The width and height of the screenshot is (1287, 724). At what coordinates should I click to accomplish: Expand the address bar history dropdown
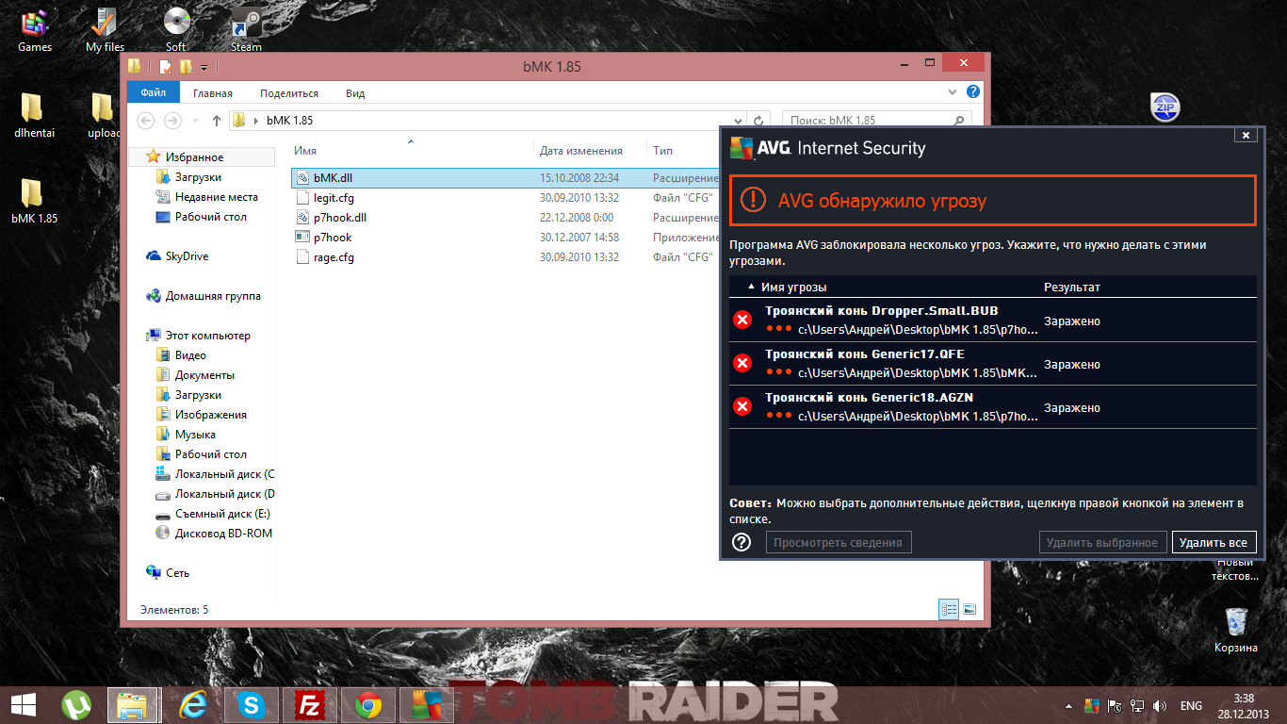tap(740, 121)
